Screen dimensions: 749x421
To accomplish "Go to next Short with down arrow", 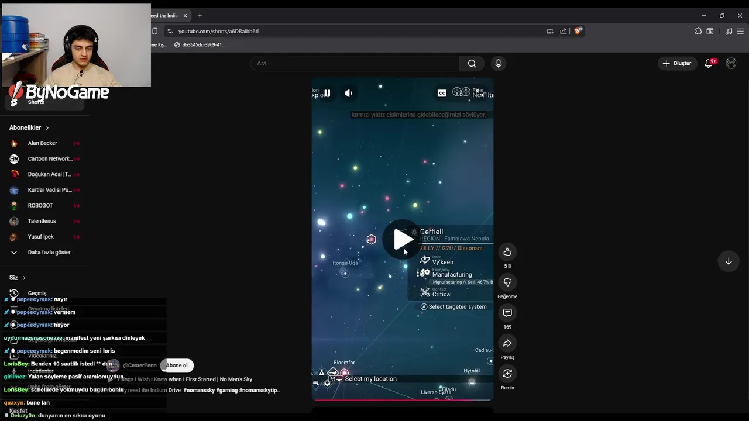I will 729,261.
